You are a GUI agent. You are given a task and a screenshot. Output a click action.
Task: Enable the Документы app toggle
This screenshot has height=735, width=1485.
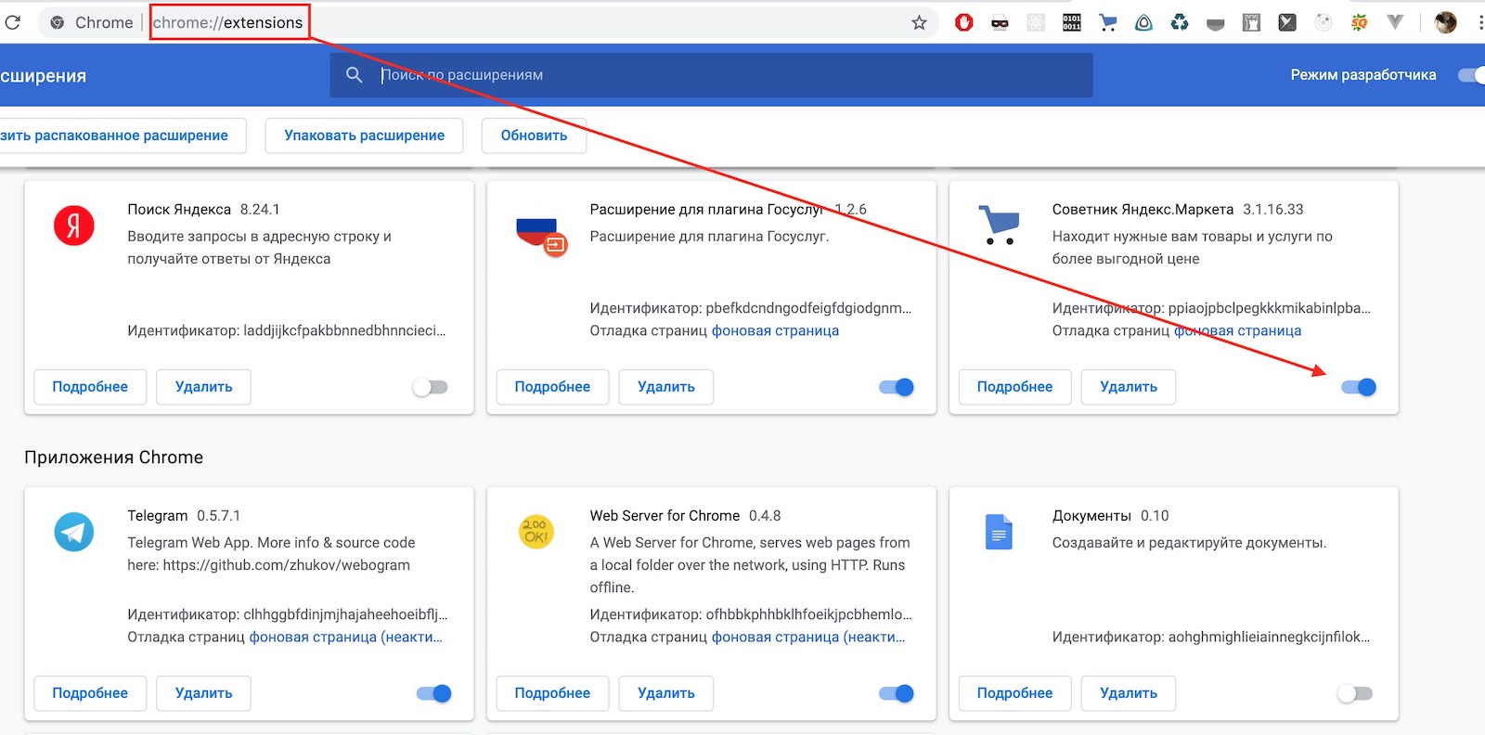(x=1355, y=693)
